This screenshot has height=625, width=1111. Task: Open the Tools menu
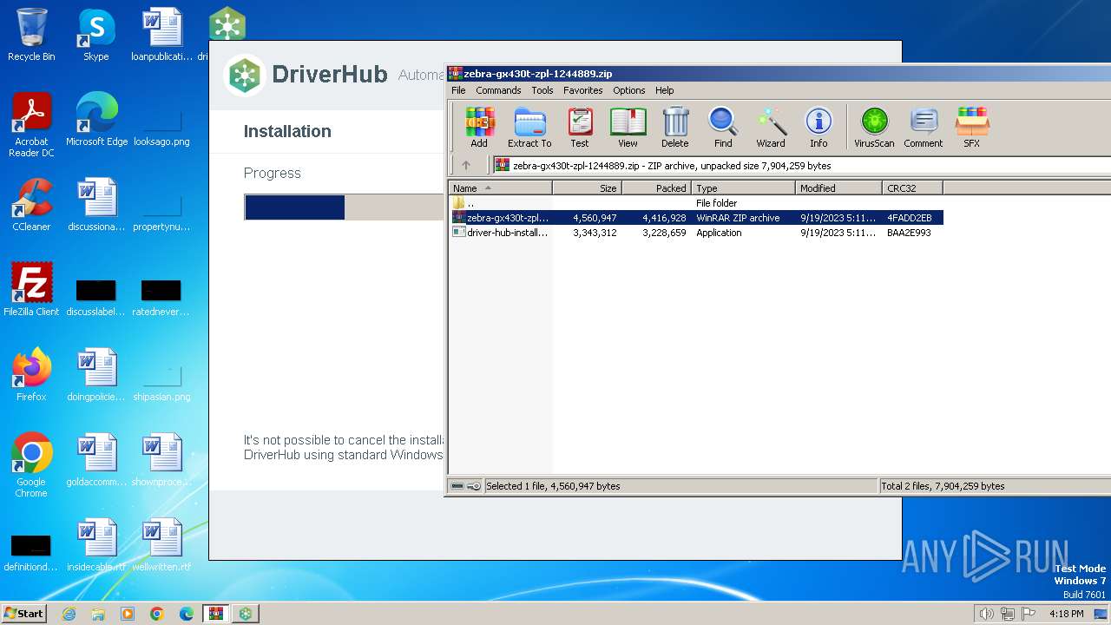542,90
